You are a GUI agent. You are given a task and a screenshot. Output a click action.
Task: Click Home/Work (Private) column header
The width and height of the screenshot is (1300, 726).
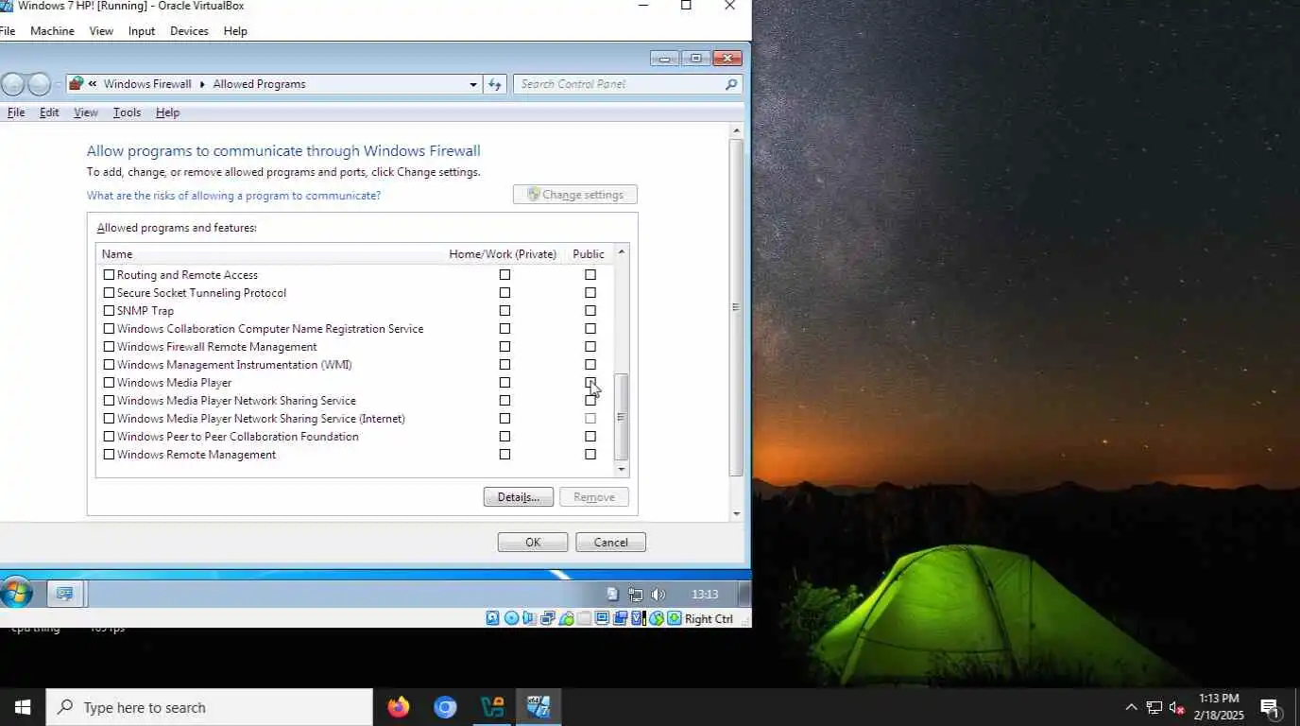503,254
